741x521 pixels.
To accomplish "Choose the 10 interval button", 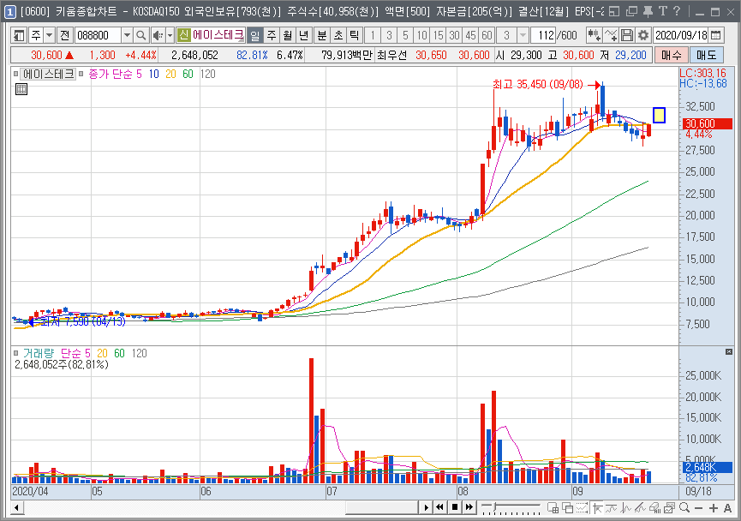I will [x=421, y=35].
